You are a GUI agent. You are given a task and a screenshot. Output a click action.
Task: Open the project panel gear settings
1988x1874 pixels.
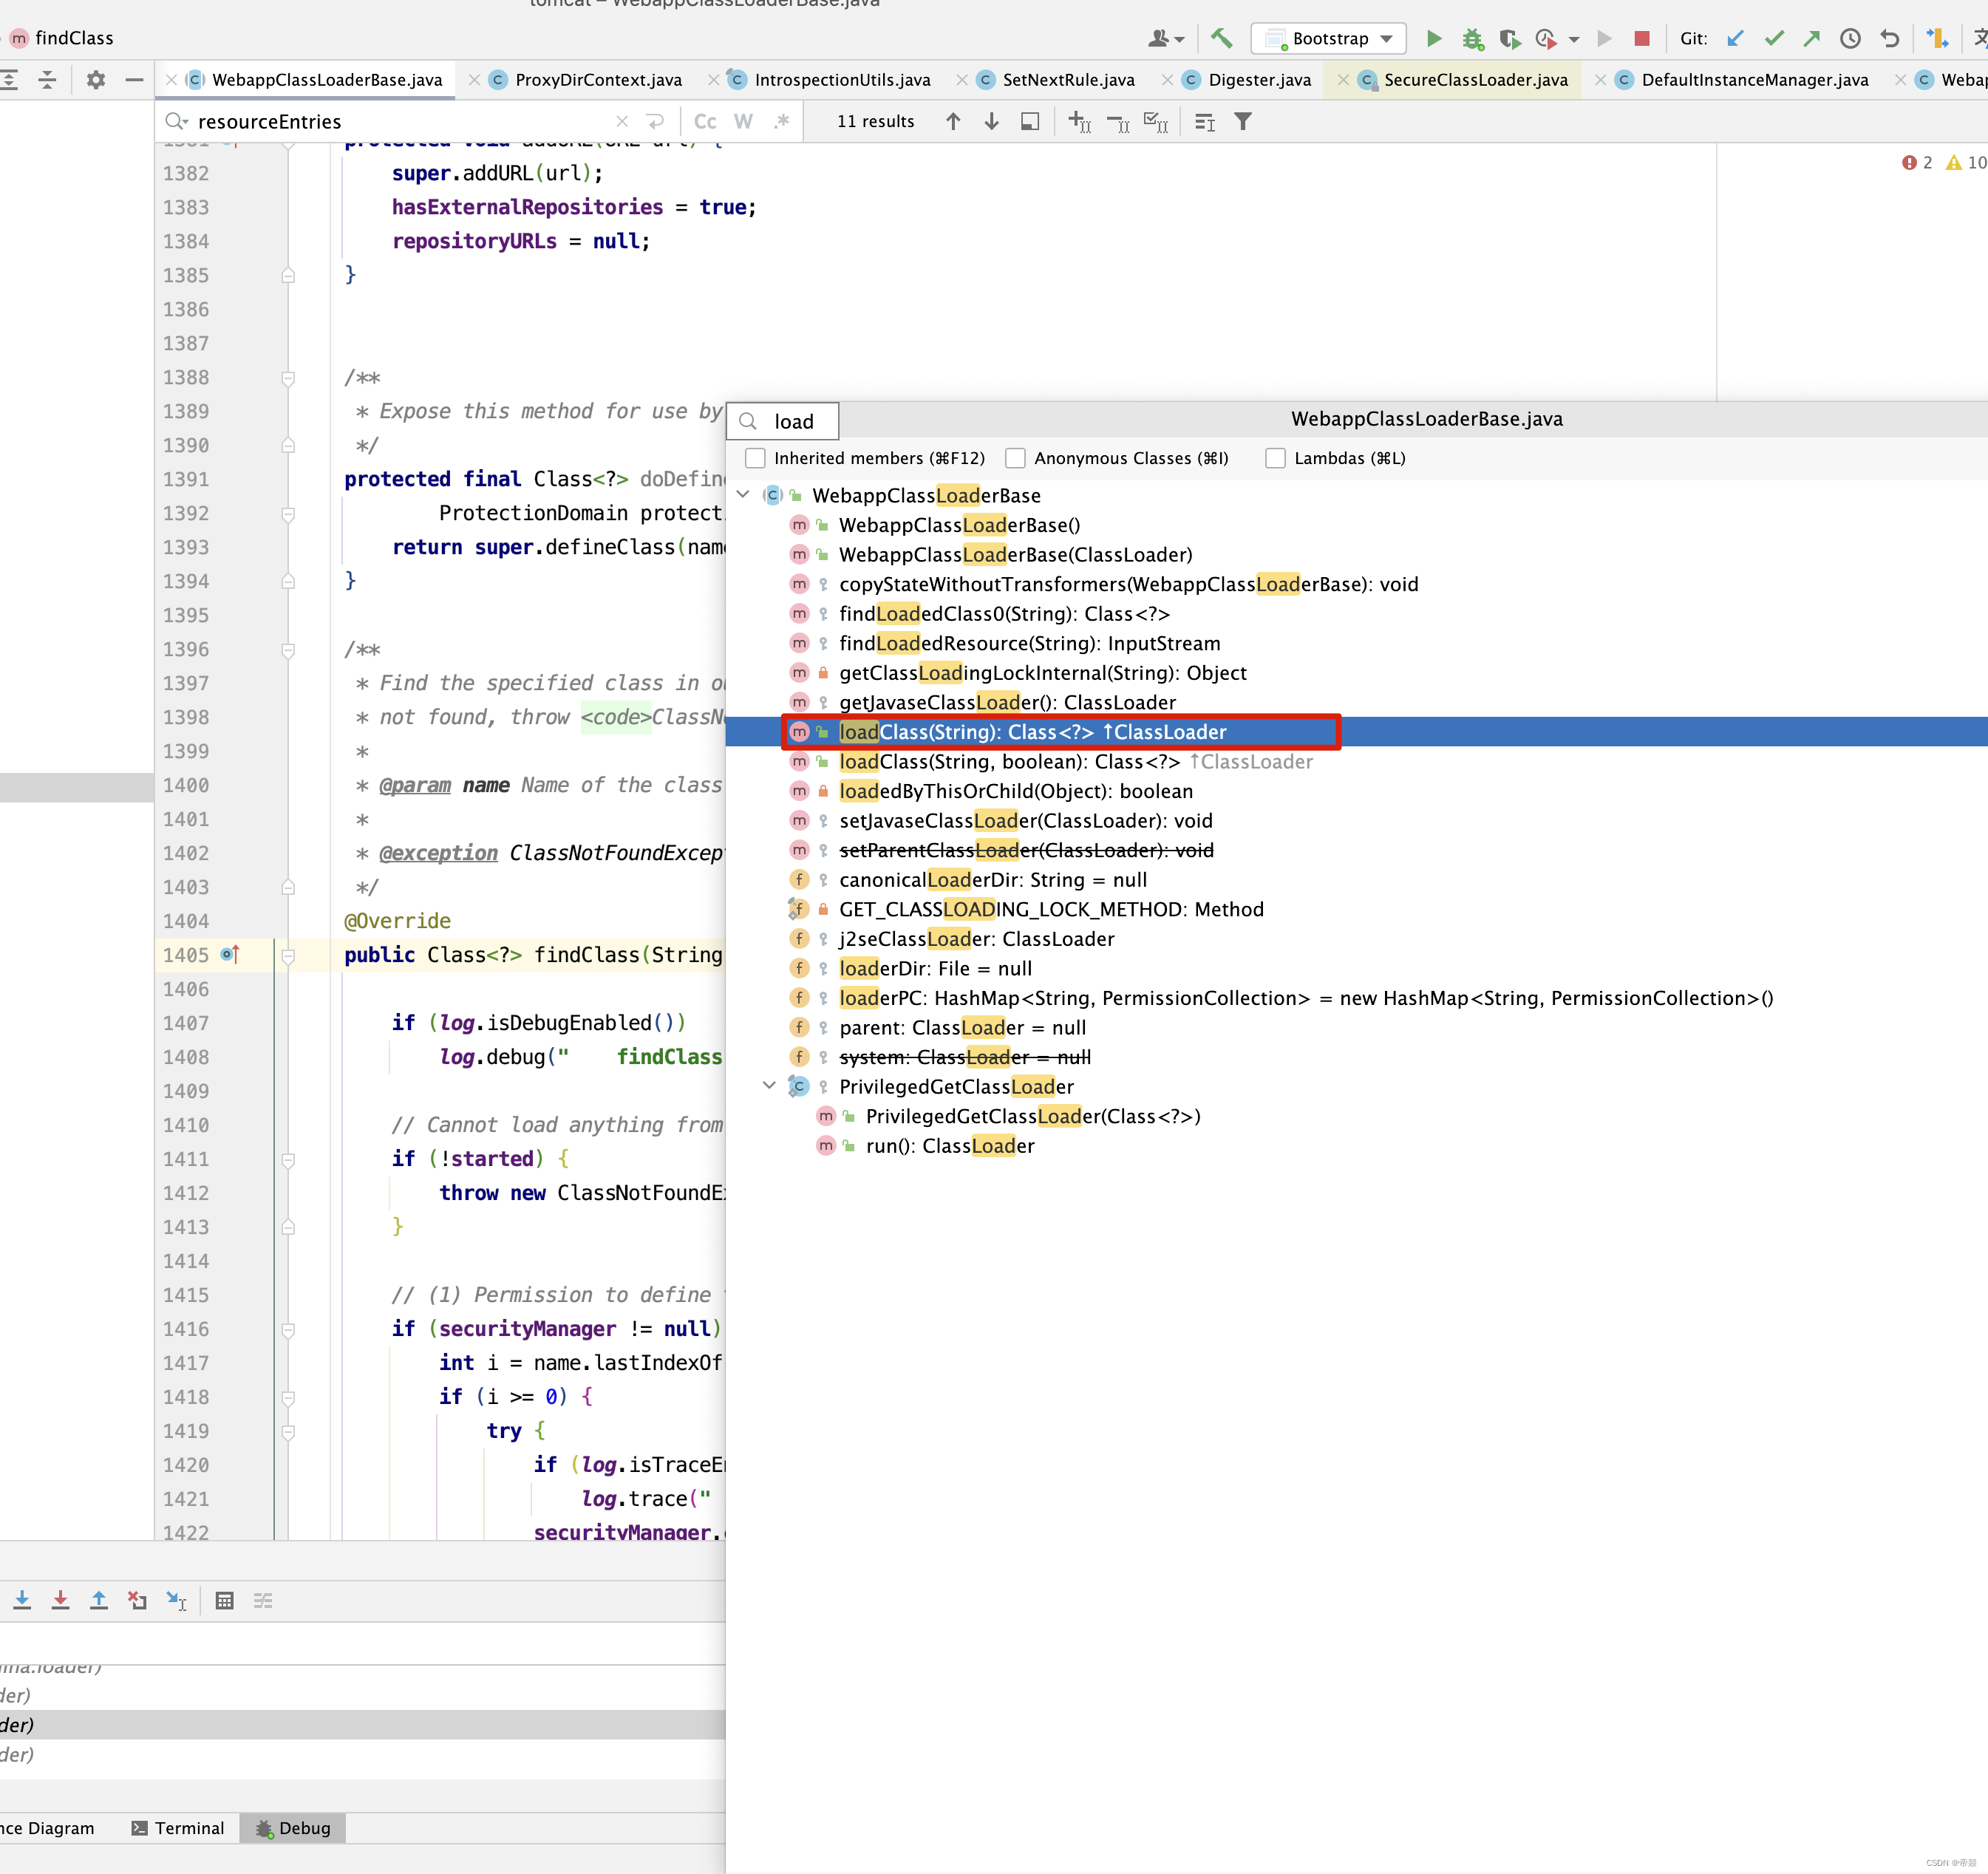click(x=96, y=80)
